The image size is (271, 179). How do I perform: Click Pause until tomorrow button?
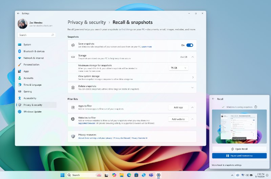tap(239, 156)
